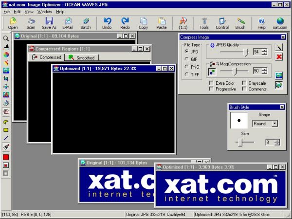The image size is (292, 219).
Task: Open the Control panel from the toolbar
Action: coord(222,23)
